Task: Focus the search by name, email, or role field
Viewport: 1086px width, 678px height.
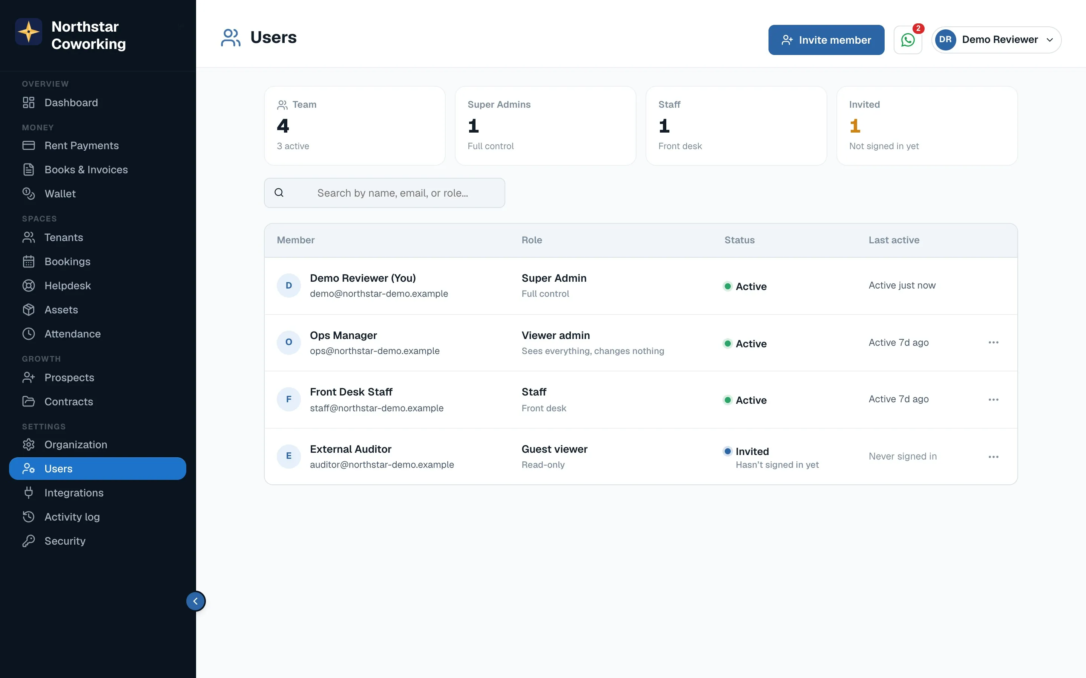Action: coord(385,193)
